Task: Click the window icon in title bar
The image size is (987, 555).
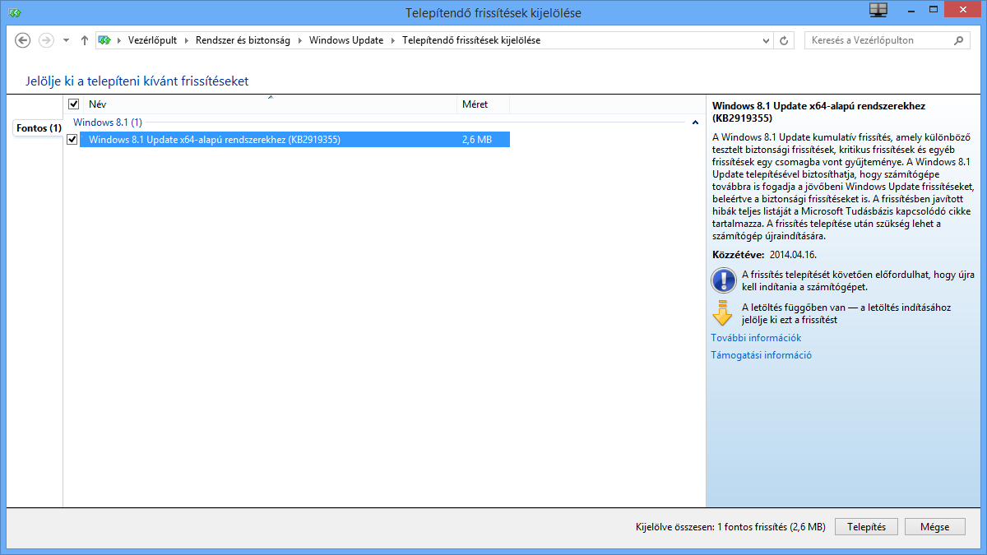Action: pos(15,12)
